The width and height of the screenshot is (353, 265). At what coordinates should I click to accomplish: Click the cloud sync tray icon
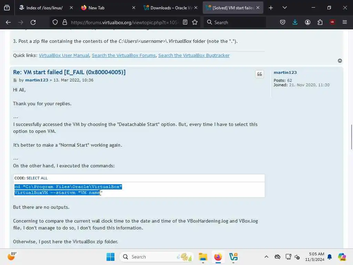[278, 257]
